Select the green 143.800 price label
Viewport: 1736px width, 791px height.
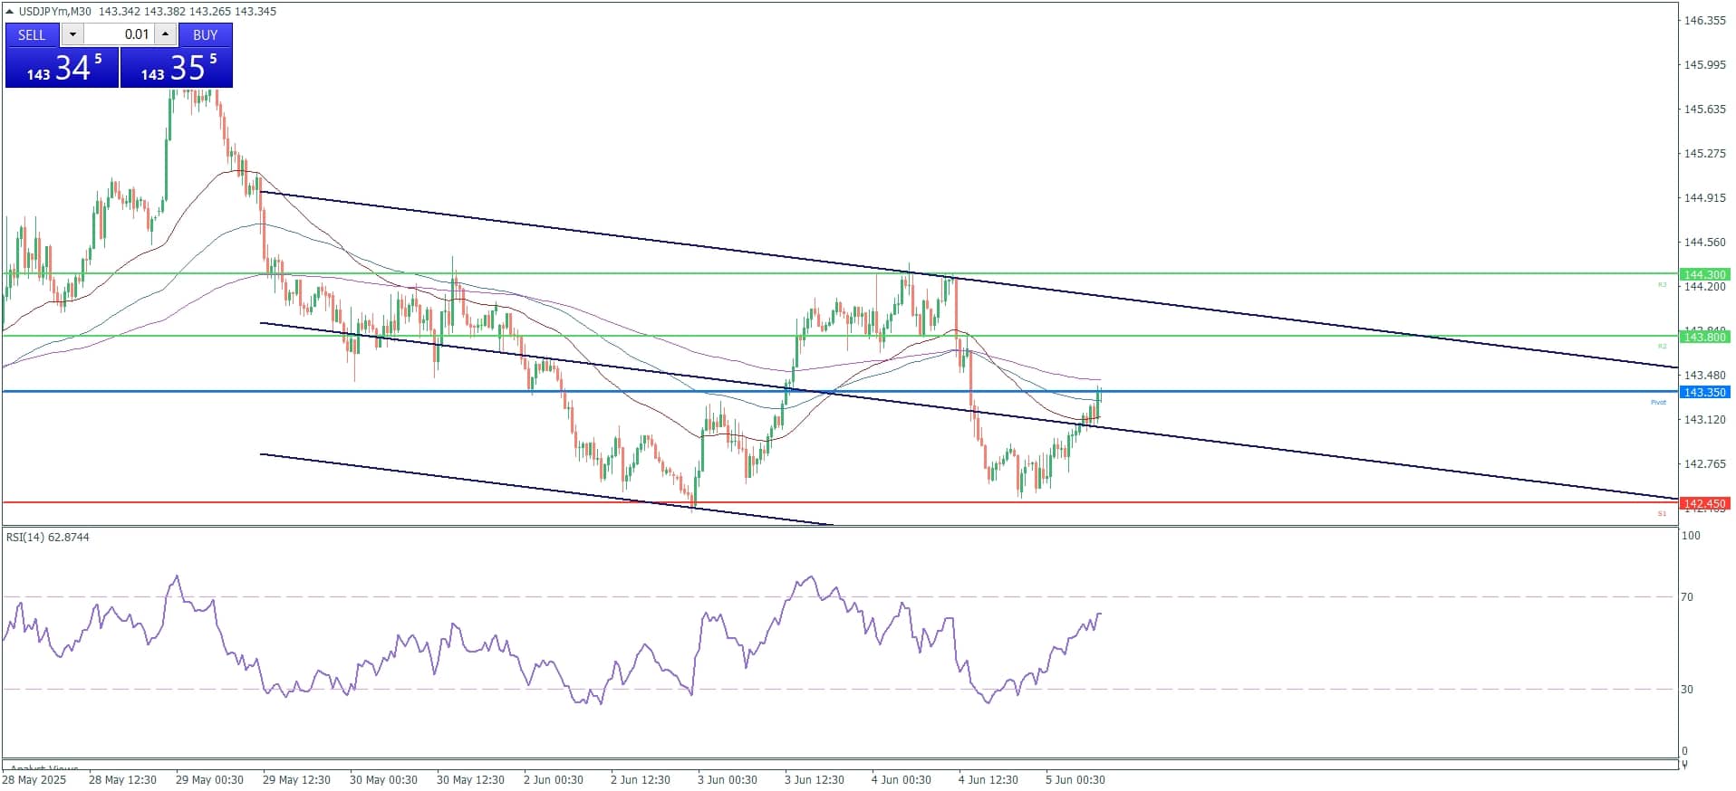(1704, 337)
